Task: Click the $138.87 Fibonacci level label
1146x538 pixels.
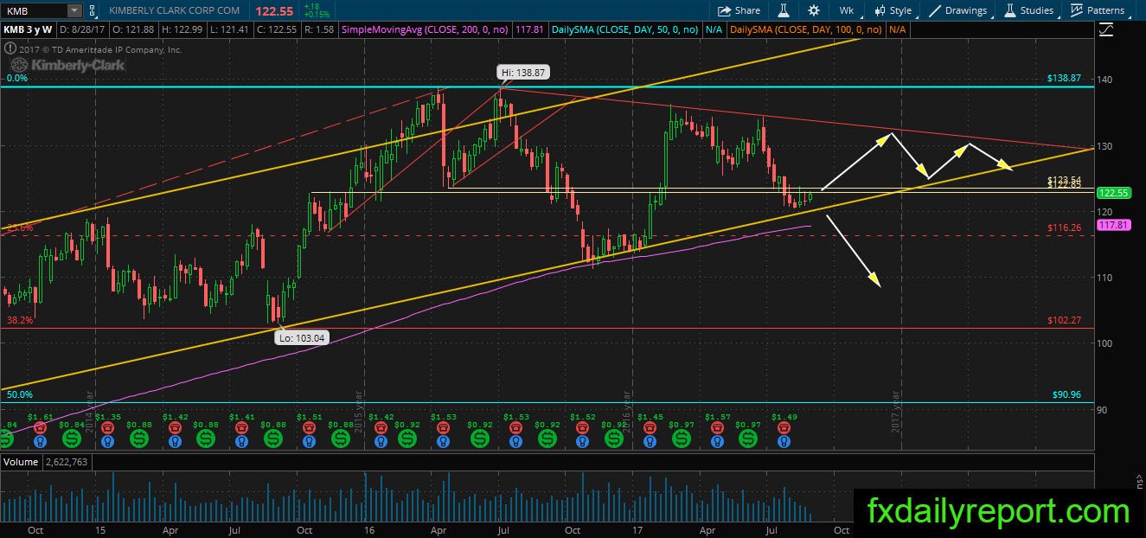Action: tap(1063, 79)
